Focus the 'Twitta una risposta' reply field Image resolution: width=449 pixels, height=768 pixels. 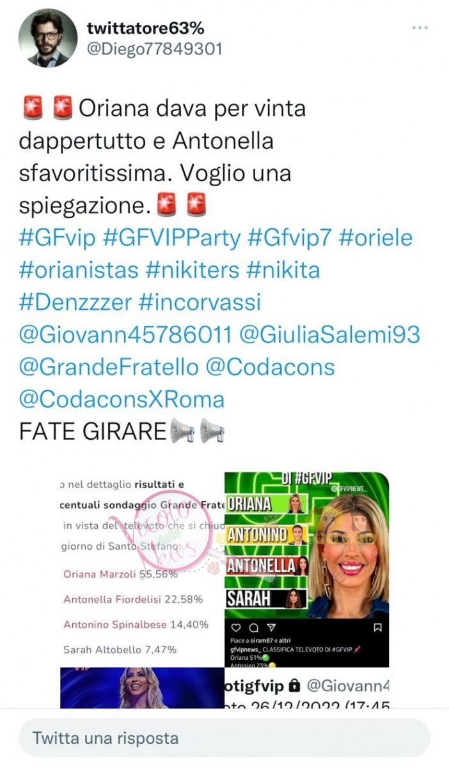(224, 738)
